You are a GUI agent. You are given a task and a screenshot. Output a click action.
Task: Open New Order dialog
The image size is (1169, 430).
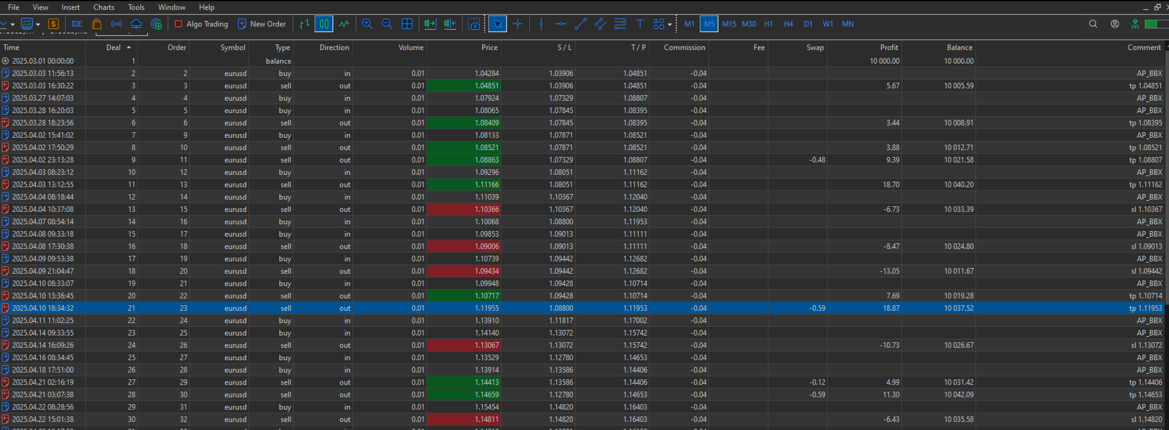261,24
